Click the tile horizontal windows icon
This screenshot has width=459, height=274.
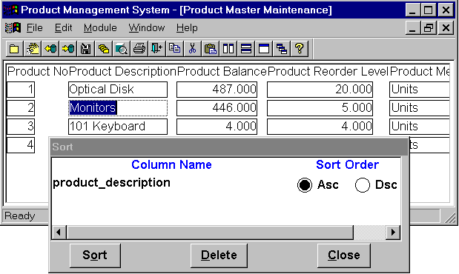coord(246,49)
